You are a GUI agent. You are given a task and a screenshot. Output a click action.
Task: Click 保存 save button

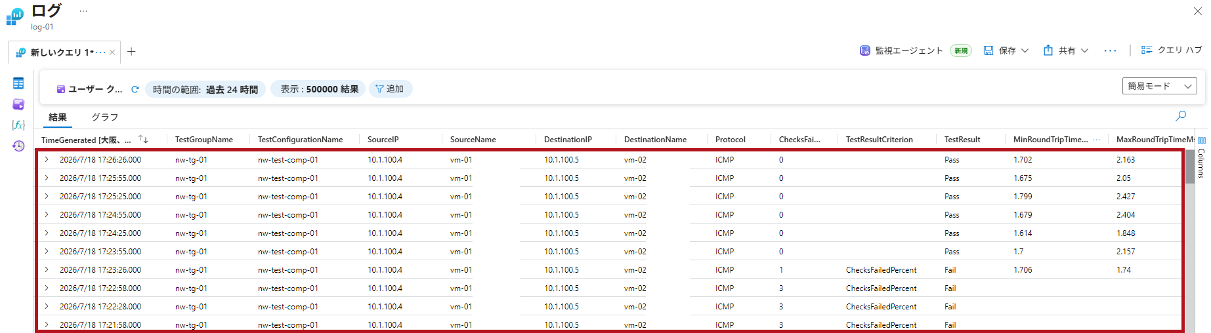[x=1000, y=50]
